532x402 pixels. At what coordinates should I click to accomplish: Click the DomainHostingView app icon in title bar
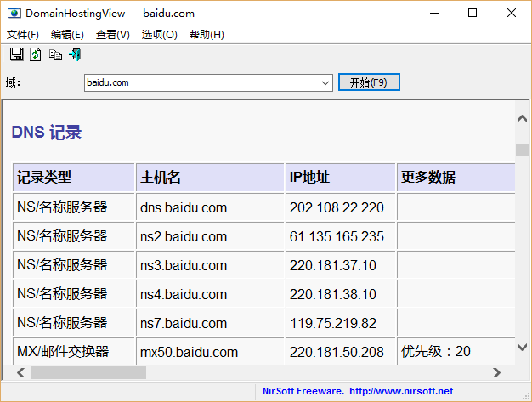click(14, 14)
